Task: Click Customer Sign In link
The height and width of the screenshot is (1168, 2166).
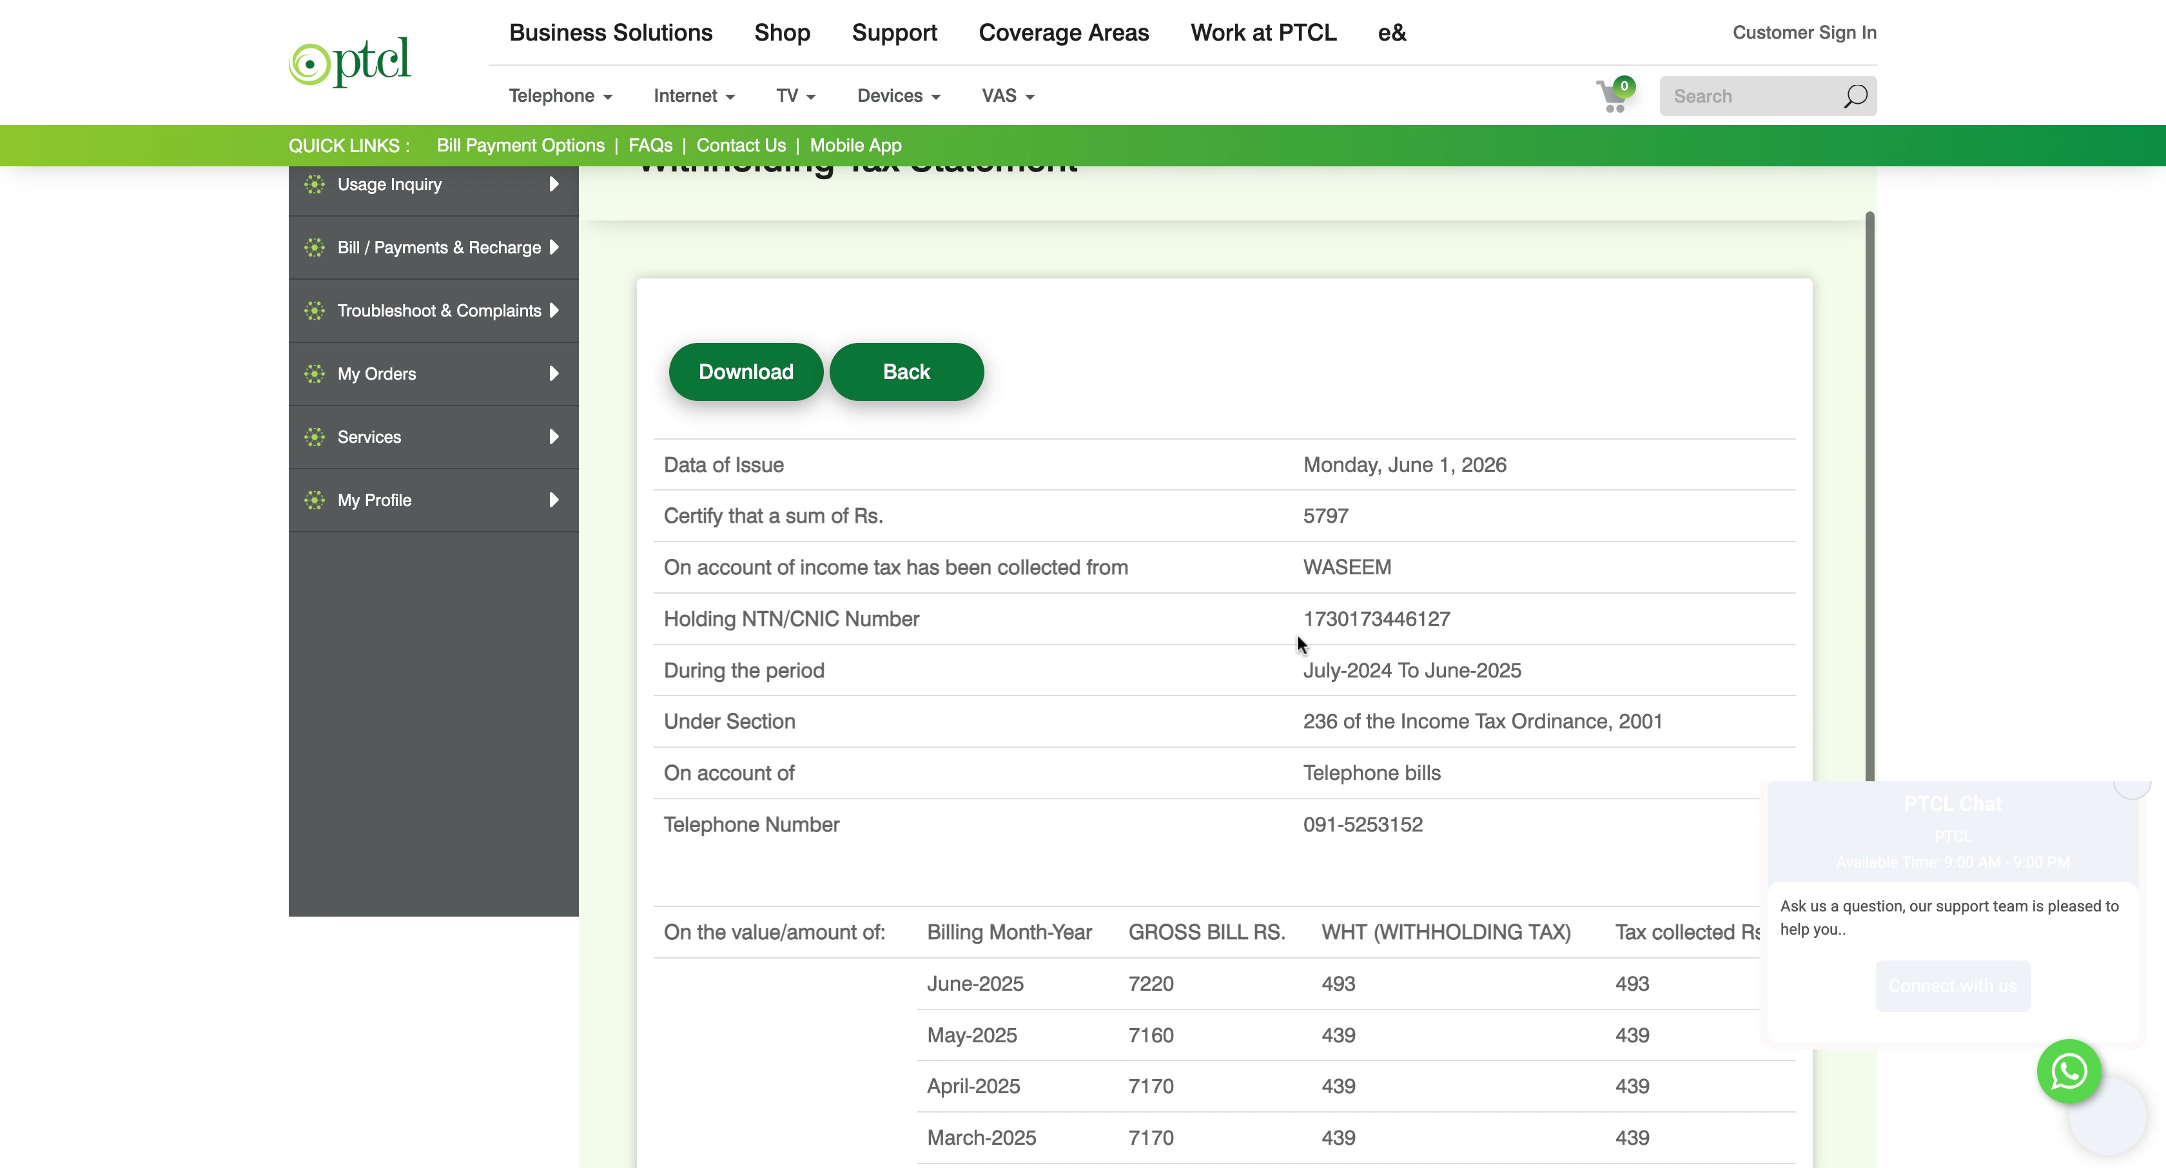Action: tap(1804, 33)
